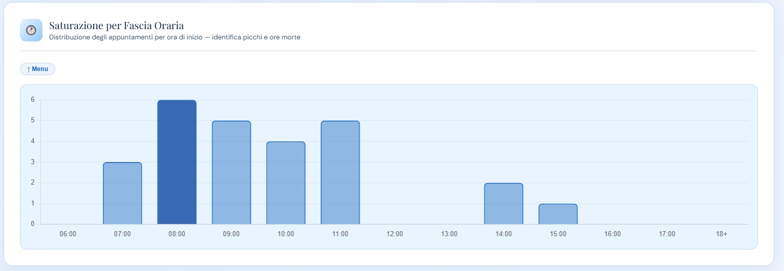This screenshot has height=271, width=784.
Task: Click the shortest bar at 15:00
Action: click(558, 214)
